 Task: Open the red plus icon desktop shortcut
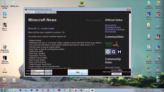click(x=158, y=37)
